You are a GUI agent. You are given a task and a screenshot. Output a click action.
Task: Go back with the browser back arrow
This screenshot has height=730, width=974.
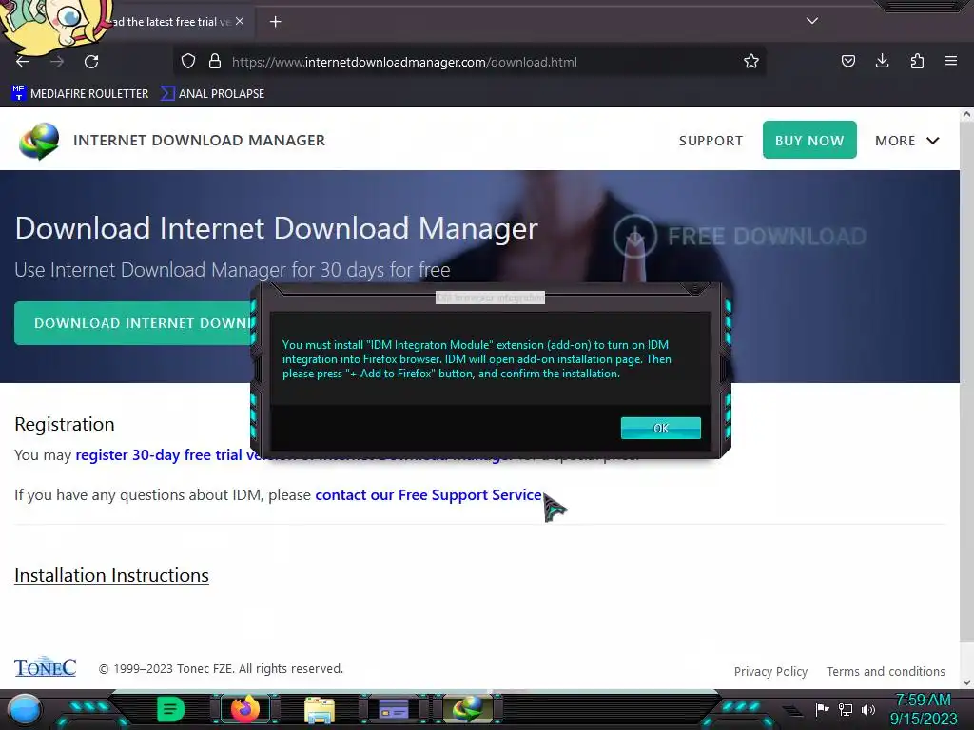click(23, 62)
